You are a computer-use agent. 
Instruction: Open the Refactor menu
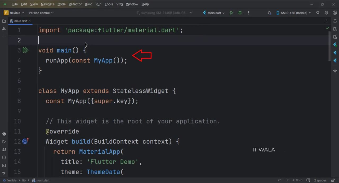tap(75, 4)
